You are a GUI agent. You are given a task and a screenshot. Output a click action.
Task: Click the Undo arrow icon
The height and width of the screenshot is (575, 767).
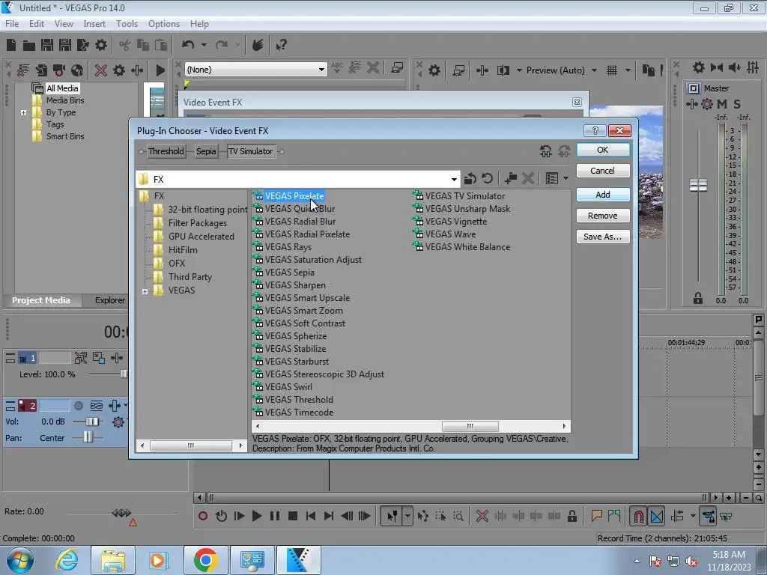[188, 45]
